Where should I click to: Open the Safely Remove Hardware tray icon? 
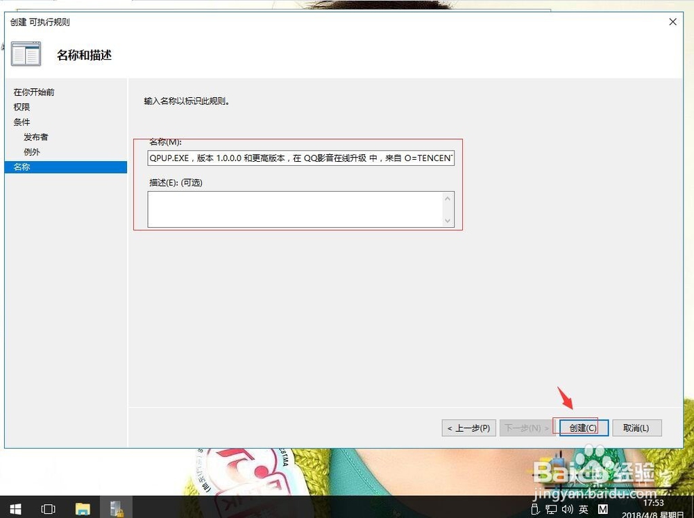point(534,509)
